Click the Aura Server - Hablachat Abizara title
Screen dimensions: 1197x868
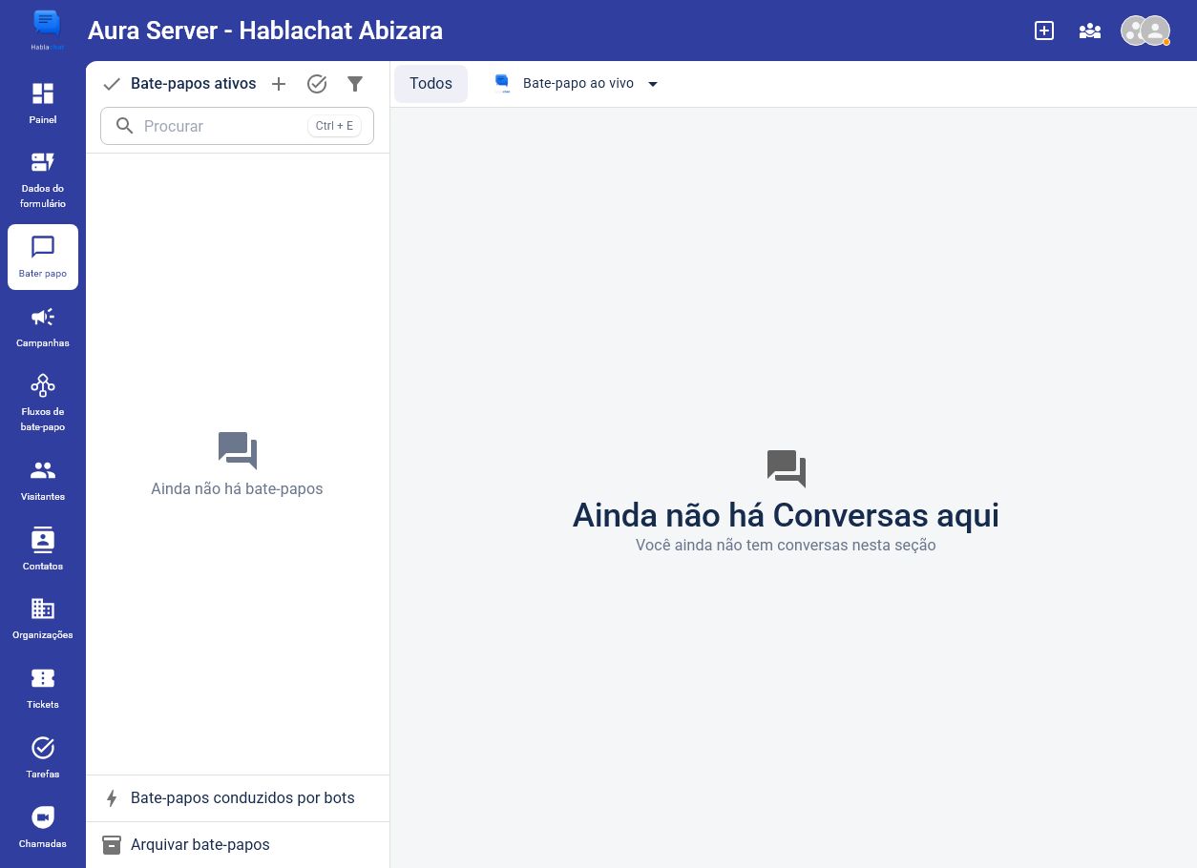pyautogui.click(x=265, y=31)
